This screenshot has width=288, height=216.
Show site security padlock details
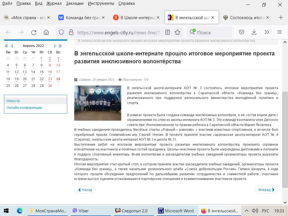[x=71, y=32]
